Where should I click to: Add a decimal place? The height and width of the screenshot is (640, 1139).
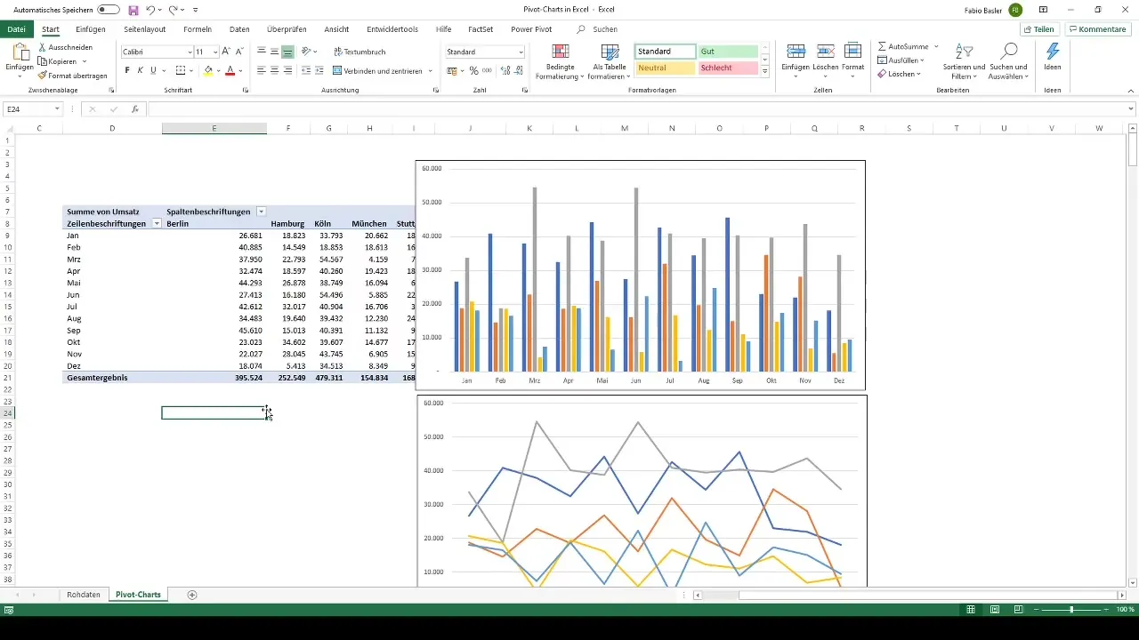[505, 70]
